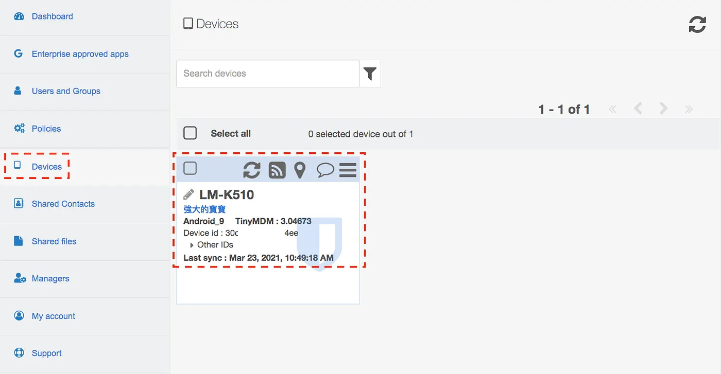Screen dimensions: 721x374
Task: Click the RSS feed icon on LM-K510 card
Action: coord(277,170)
